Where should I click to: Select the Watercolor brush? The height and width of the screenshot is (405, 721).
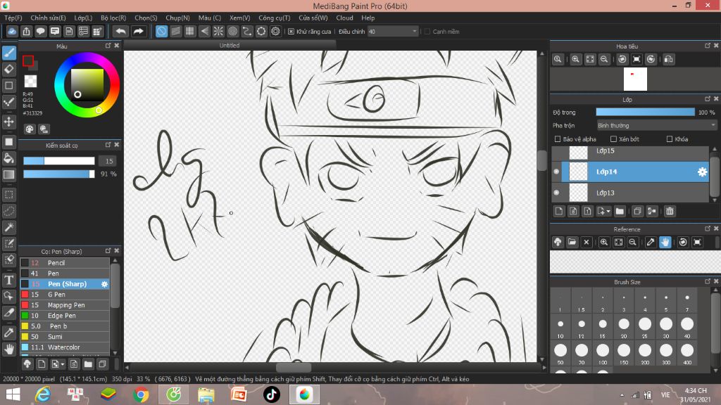click(x=64, y=347)
